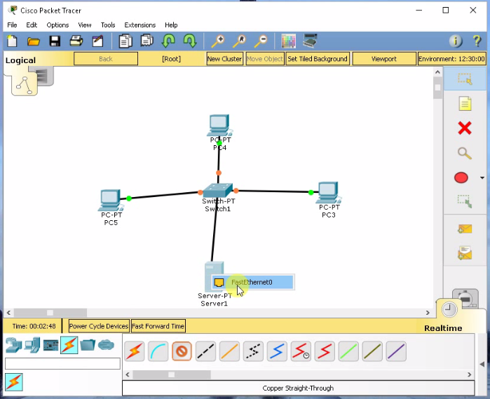Choose the Select tool in right panel
Screen dimensions: 490x399
pos(465,79)
